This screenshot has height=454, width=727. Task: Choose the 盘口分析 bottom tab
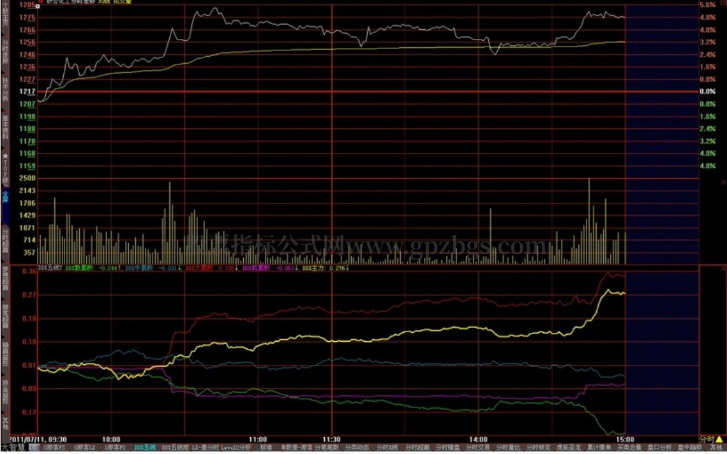click(659, 448)
